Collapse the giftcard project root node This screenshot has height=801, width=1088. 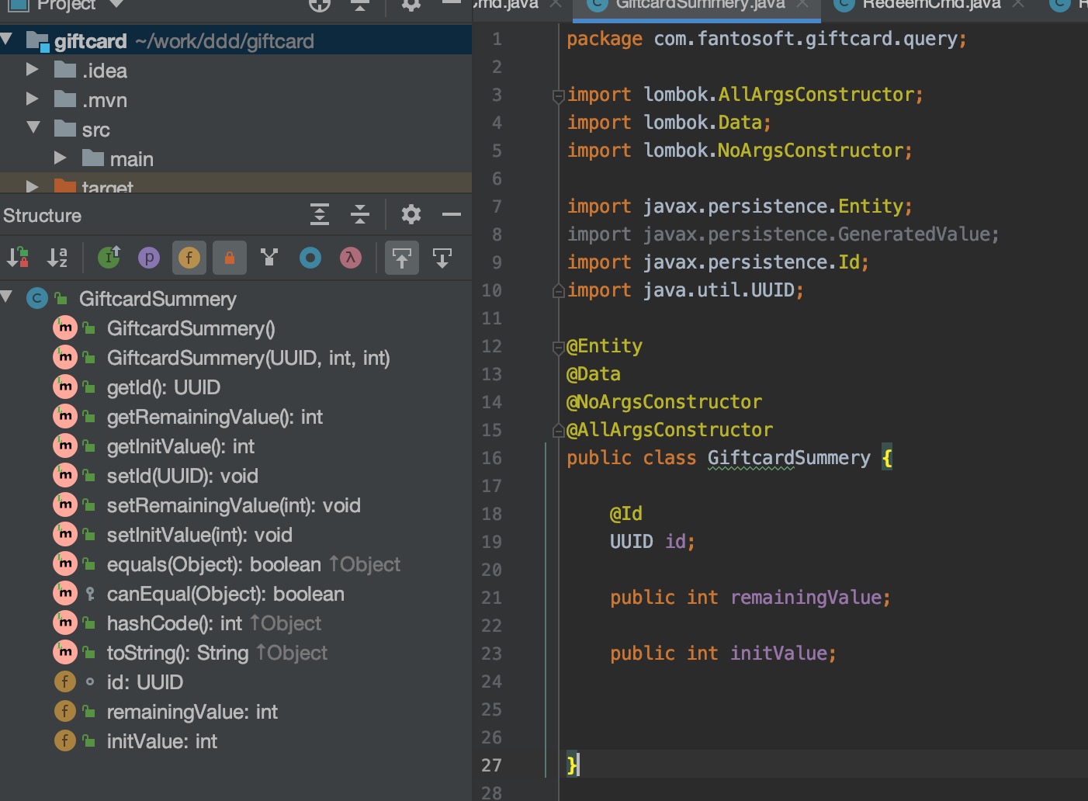[x=7, y=40]
